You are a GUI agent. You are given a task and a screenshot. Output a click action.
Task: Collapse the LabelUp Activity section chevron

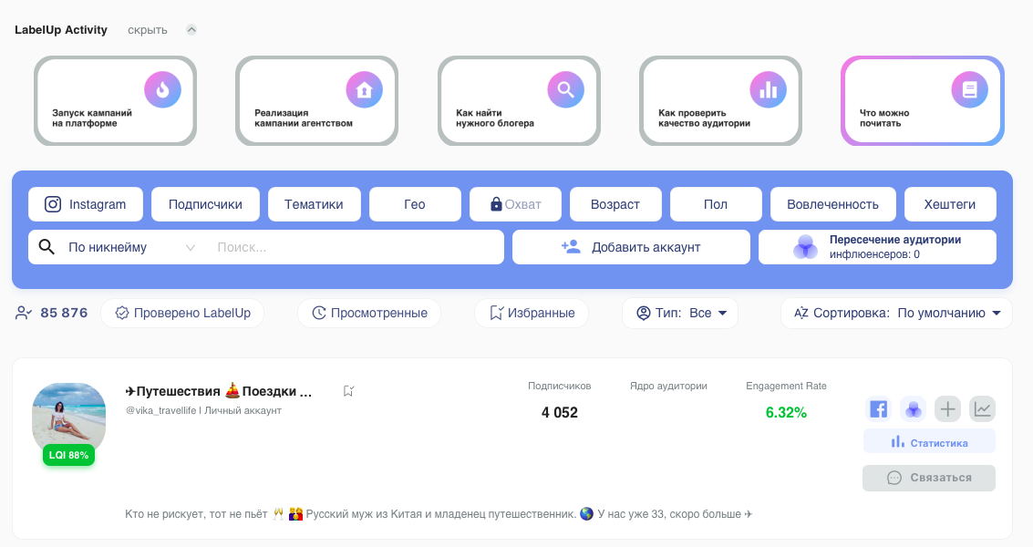coord(191,29)
